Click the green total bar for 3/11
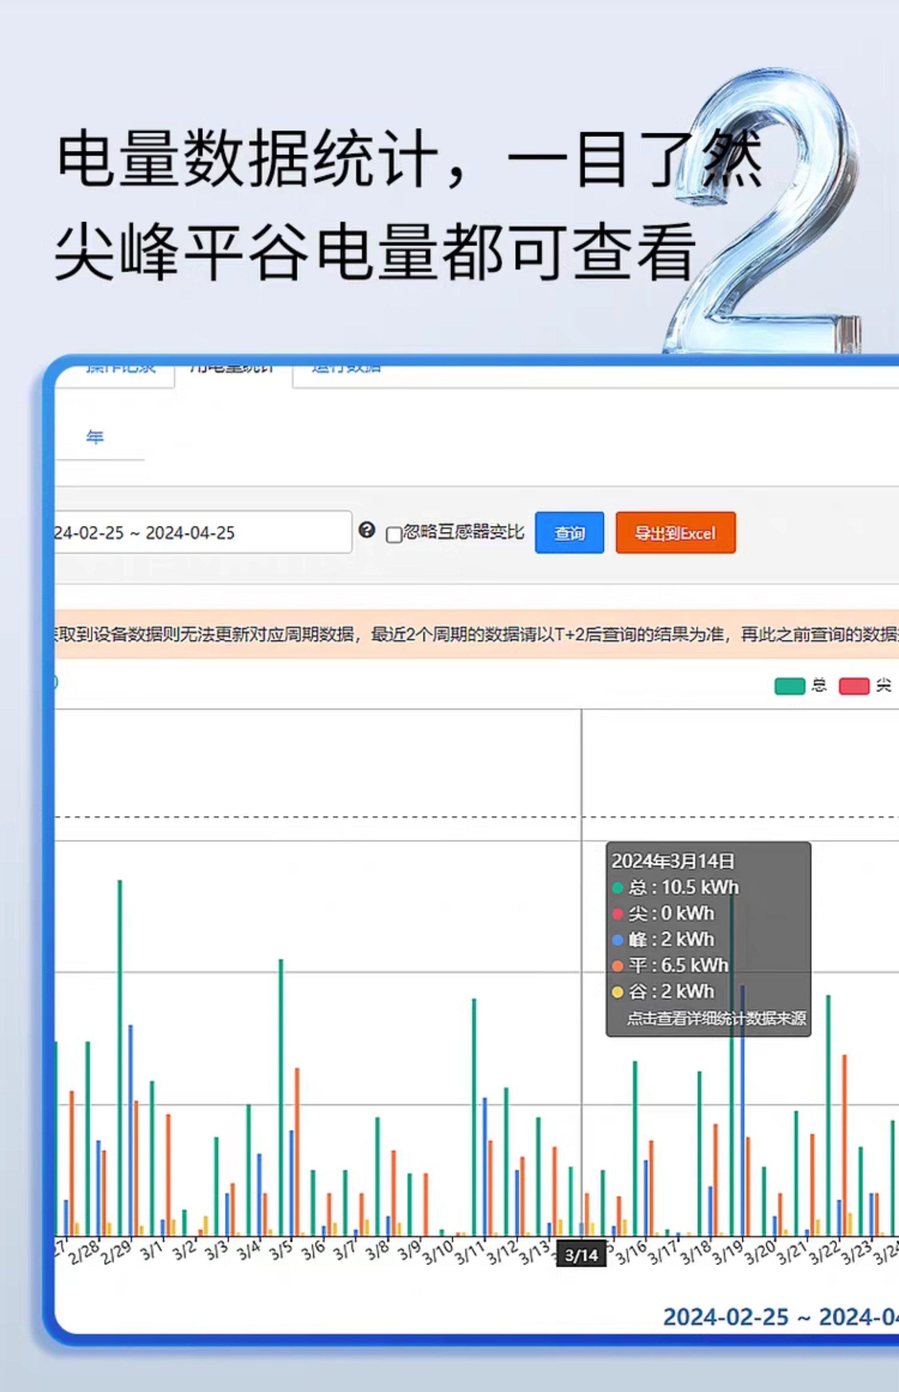 tap(474, 1117)
